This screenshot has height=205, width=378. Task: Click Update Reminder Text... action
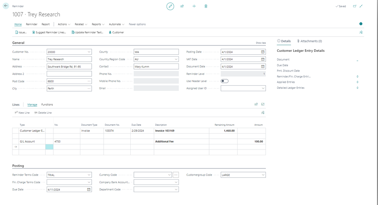(87, 32)
